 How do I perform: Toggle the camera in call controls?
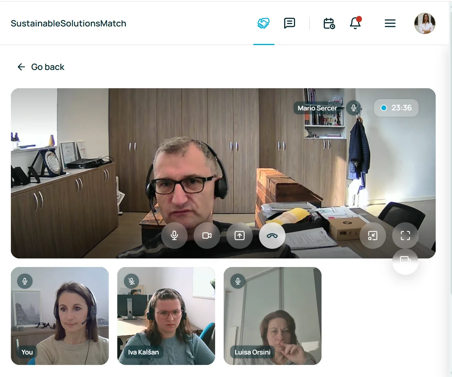click(x=207, y=236)
